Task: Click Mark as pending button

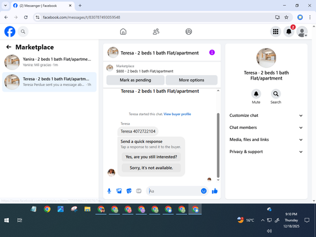Action: pyautogui.click(x=135, y=80)
